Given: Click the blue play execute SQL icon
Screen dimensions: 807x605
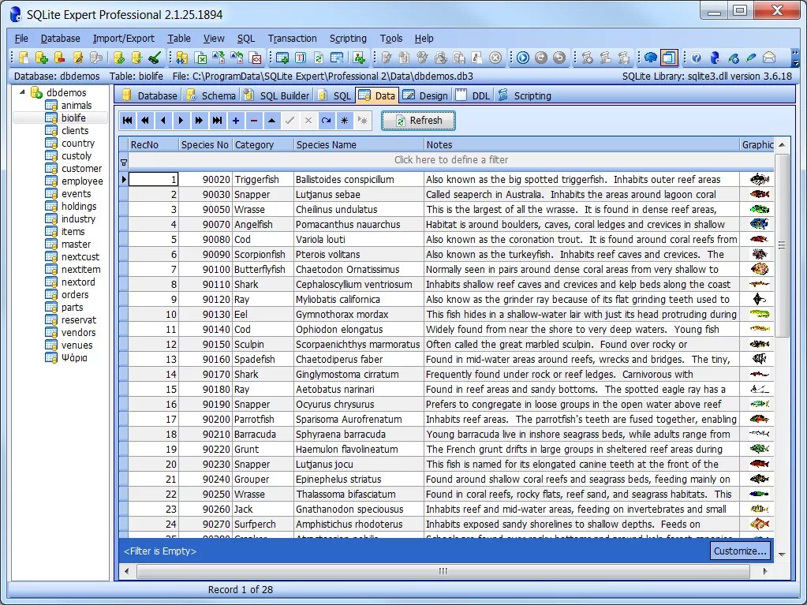Looking at the screenshot, I should click(x=522, y=58).
